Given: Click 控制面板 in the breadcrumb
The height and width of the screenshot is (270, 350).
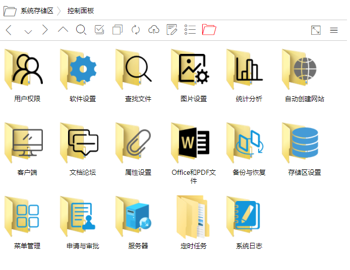Looking at the screenshot, I should tap(81, 11).
